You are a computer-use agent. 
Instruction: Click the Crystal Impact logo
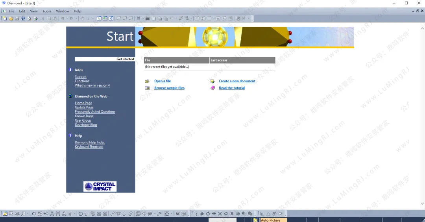pos(100,186)
